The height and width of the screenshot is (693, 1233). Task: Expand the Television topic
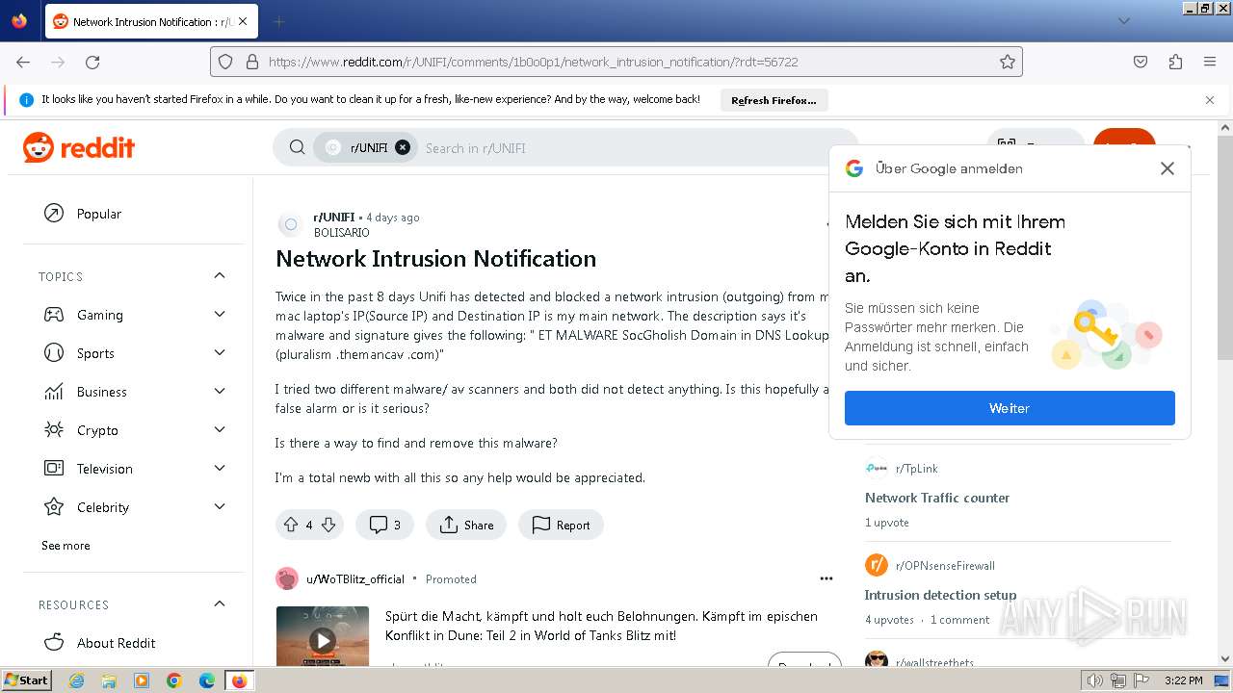(x=220, y=469)
